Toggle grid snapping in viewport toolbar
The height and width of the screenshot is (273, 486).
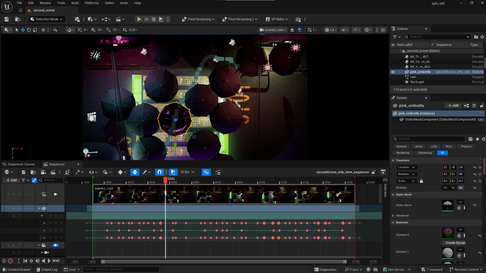pos(93,30)
